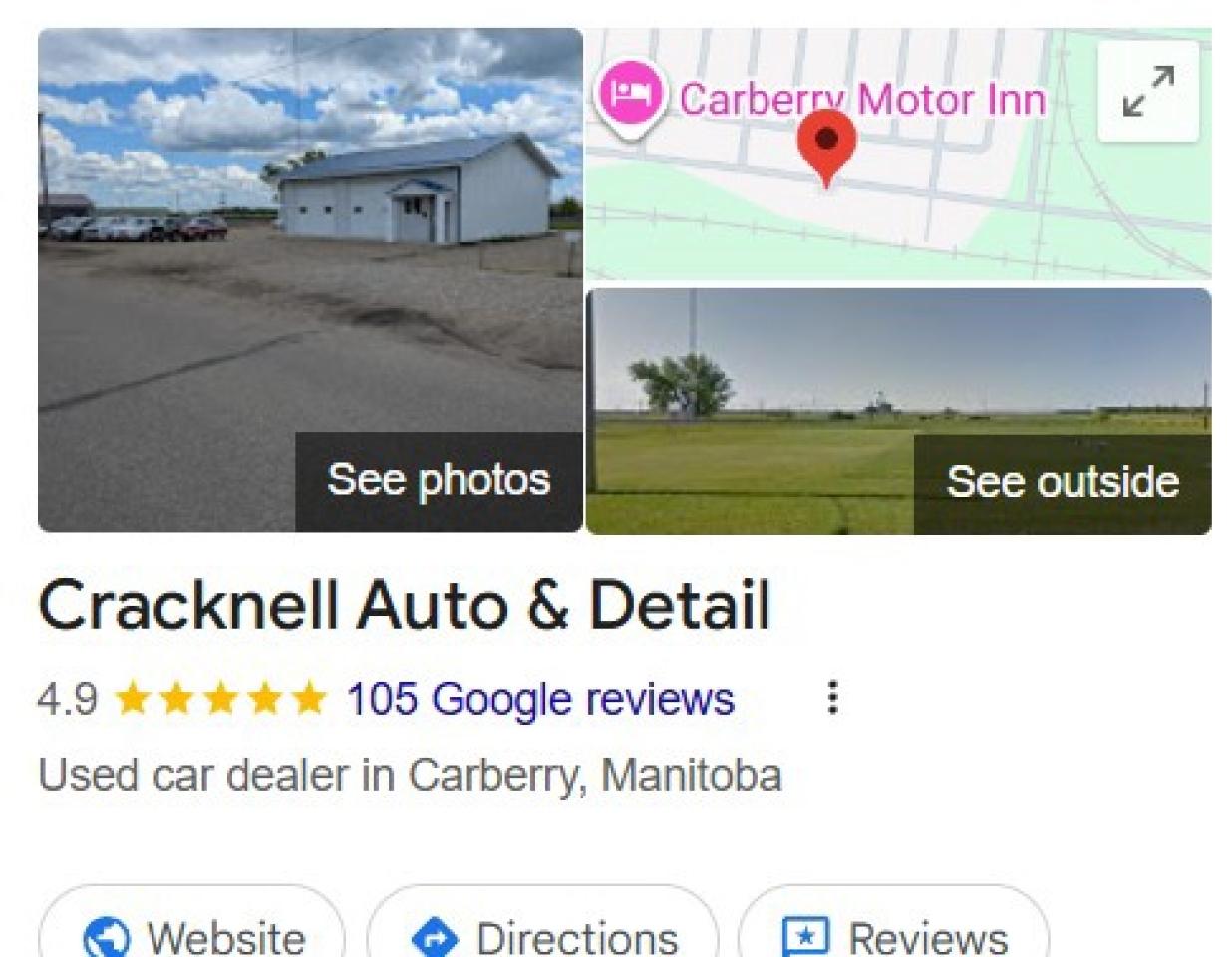Screen dimensions: 1227x957
Task: Open the green field street view thumbnail
Action: click(899, 412)
